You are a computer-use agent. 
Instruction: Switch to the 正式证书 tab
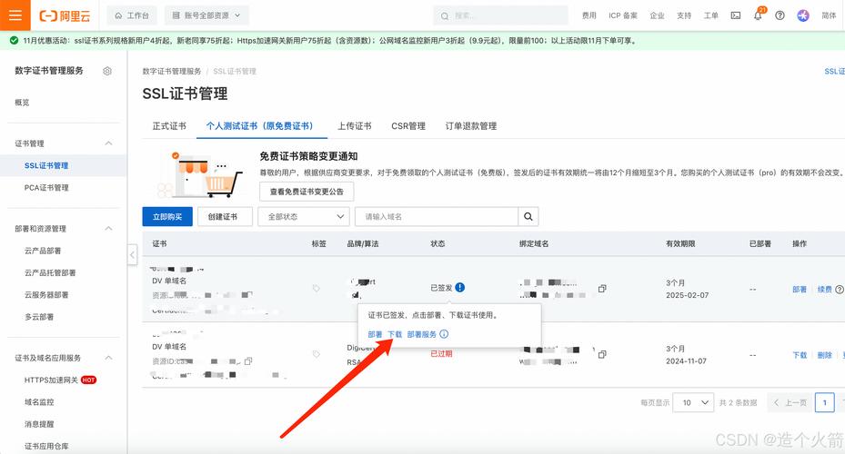pos(169,126)
